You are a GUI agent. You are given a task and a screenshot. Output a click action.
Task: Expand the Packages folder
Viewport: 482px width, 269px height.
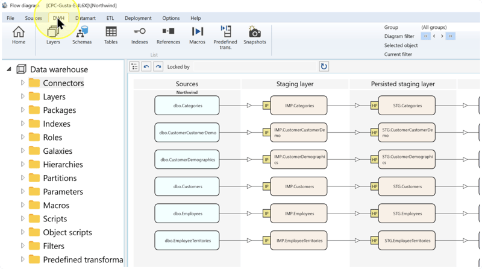coord(22,110)
